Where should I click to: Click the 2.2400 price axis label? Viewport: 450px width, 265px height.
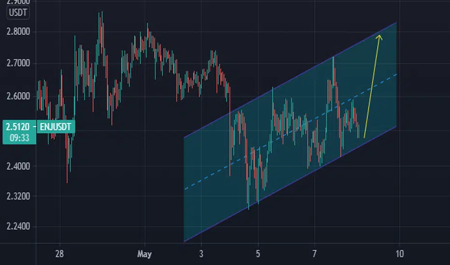click(18, 226)
